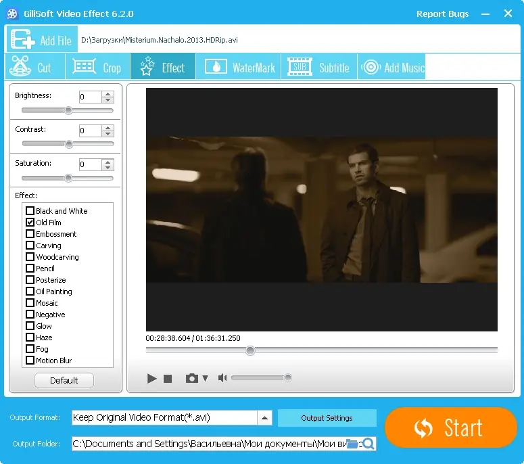Switch to the Crop tab
Viewport: 524px width, 464px height.
[x=97, y=66]
